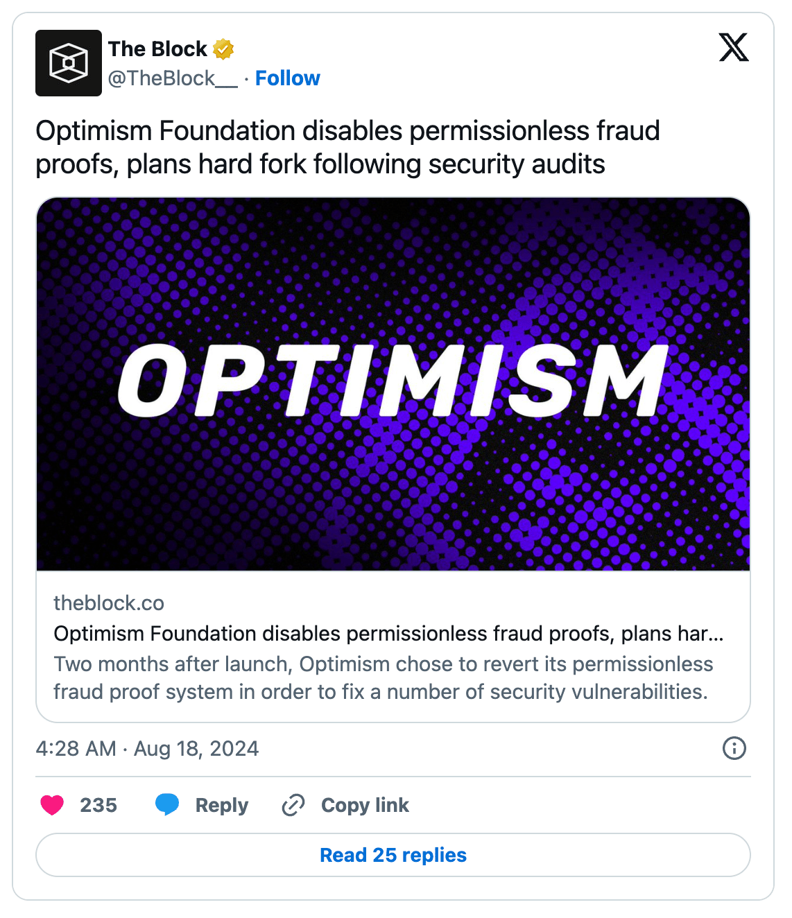Click the Read 25 replies button
Screen dimensions: 792x918
(393, 855)
